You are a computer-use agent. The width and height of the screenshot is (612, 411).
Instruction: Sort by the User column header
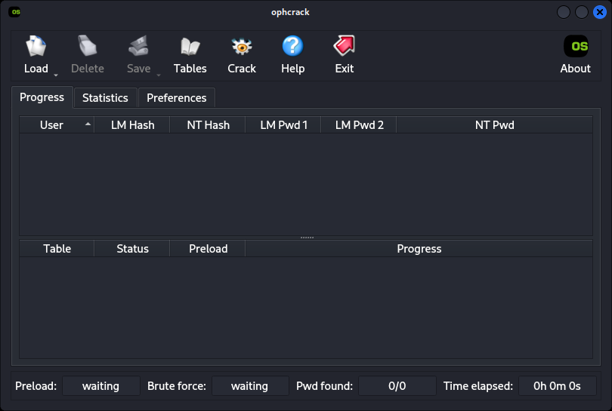click(x=57, y=125)
